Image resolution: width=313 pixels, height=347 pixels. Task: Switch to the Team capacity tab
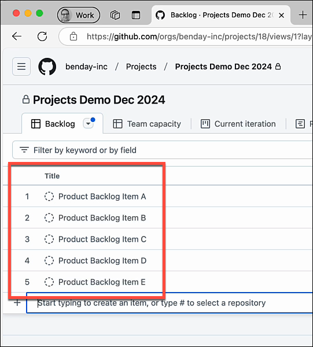[x=147, y=124]
